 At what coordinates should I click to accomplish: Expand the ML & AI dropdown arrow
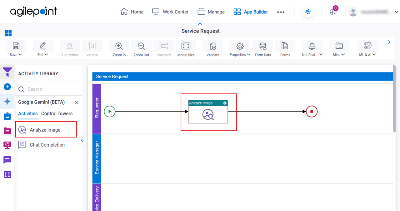click(374, 55)
